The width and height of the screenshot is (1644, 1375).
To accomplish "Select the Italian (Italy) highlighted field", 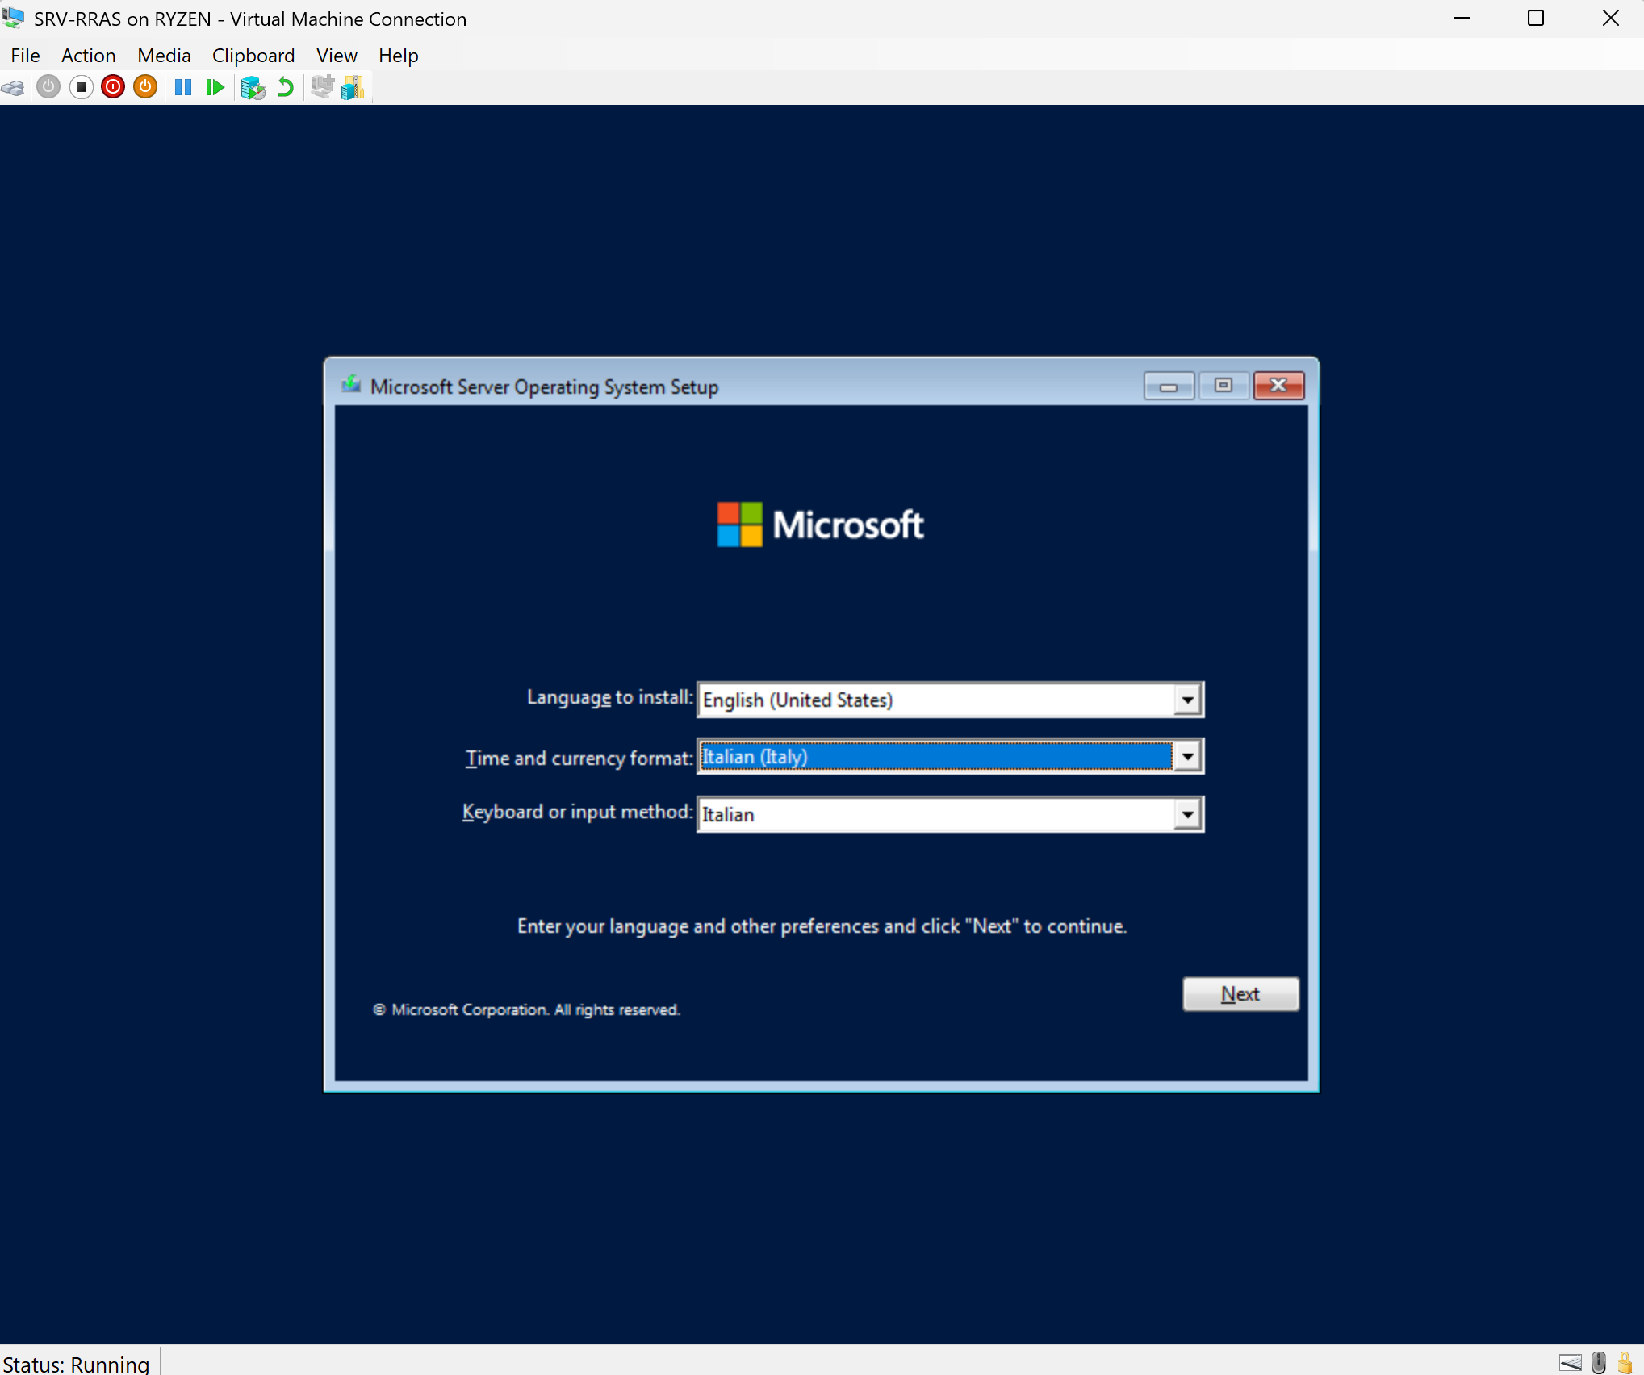I will [935, 757].
